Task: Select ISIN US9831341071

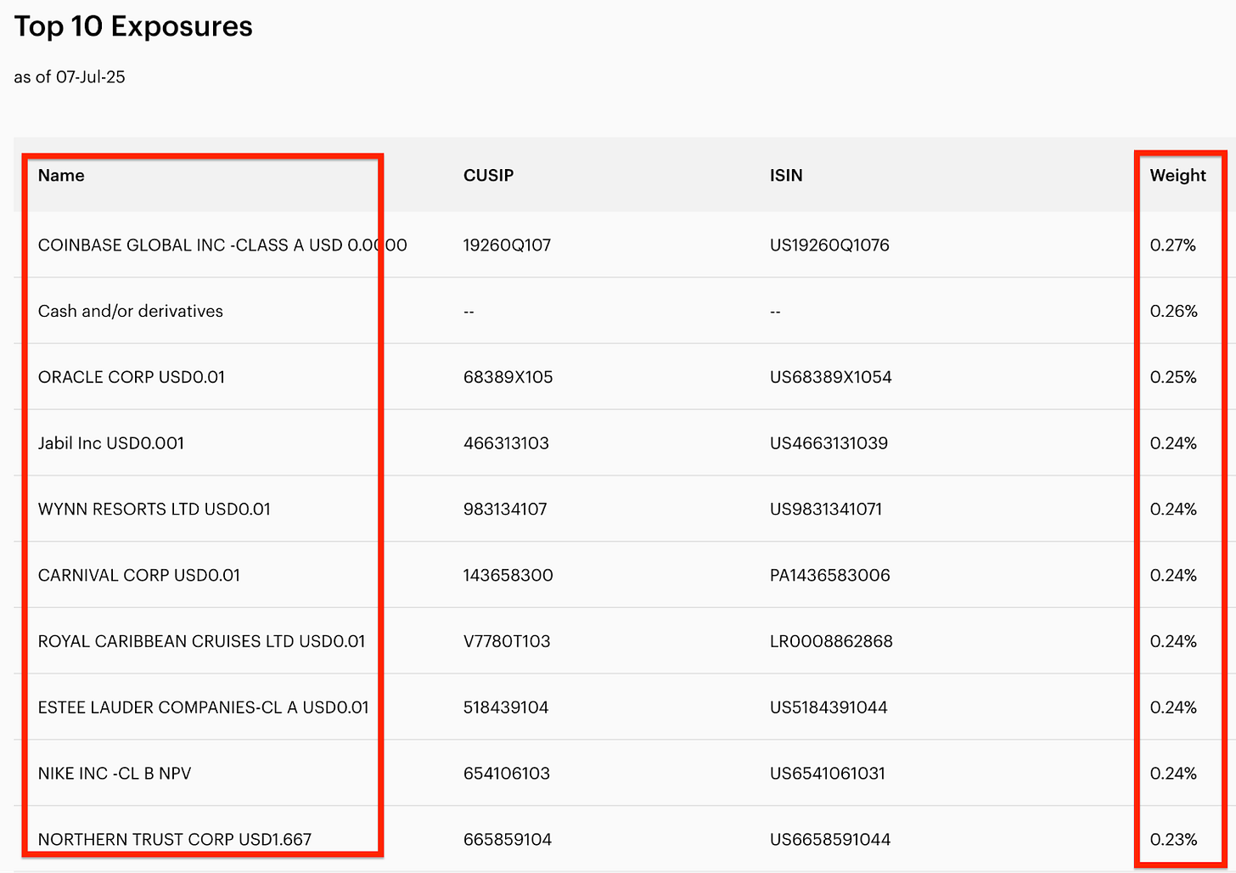Action: pos(826,509)
